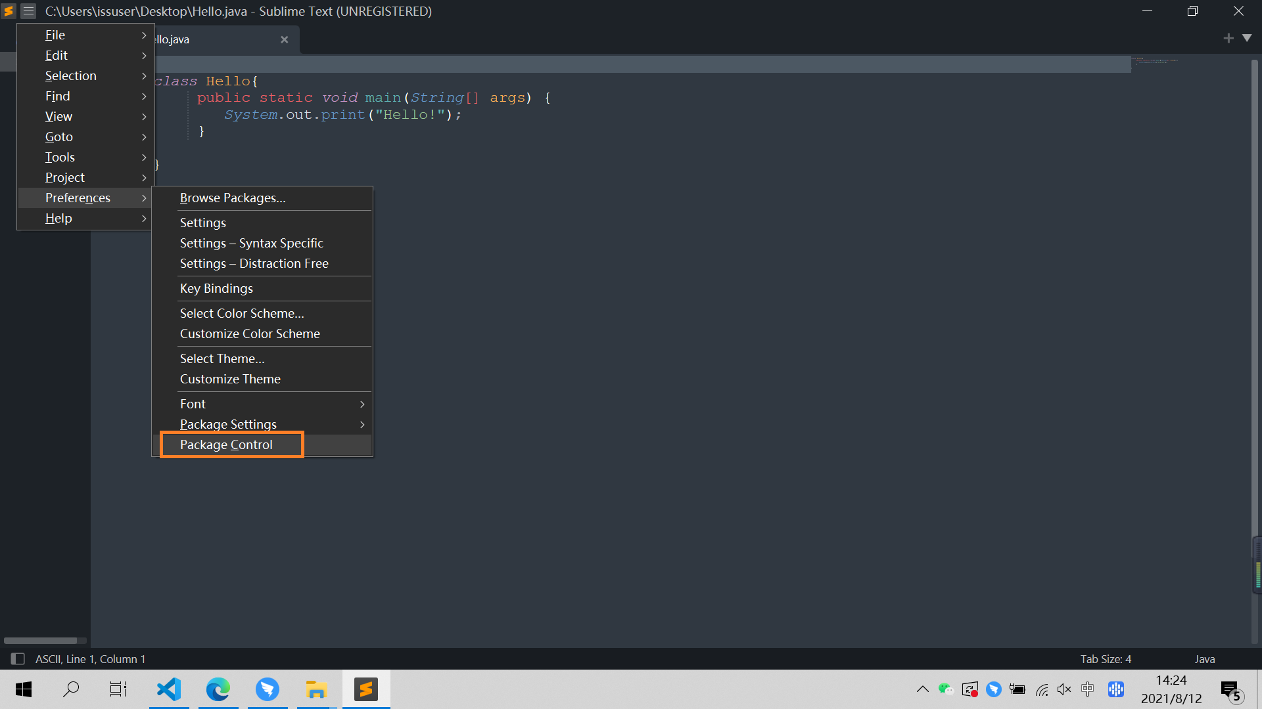This screenshot has width=1262, height=709.
Task: Toggle the side bar icon in the status bar
Action: pos(18,658)
